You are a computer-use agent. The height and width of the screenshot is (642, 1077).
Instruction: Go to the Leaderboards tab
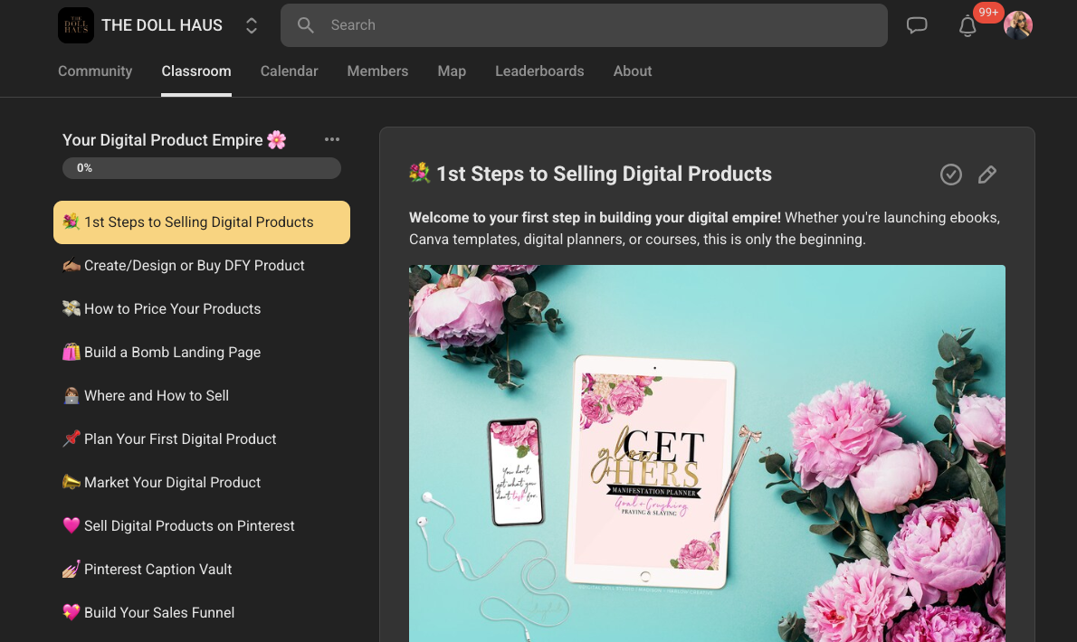[x=539, y=71]
